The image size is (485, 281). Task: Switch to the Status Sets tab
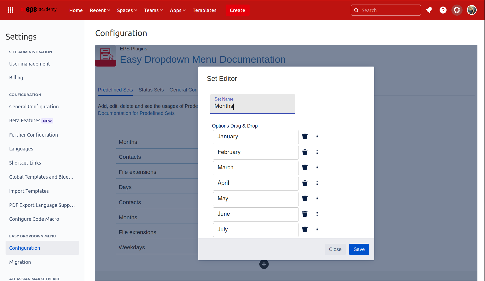point(151,90)
